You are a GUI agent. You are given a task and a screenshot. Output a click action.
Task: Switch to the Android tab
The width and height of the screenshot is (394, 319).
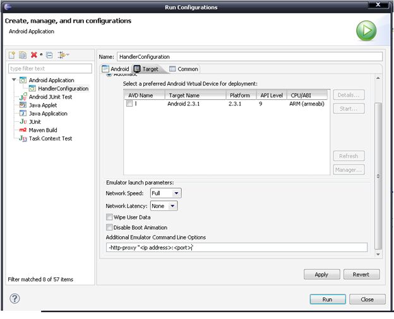coord(116,69)
